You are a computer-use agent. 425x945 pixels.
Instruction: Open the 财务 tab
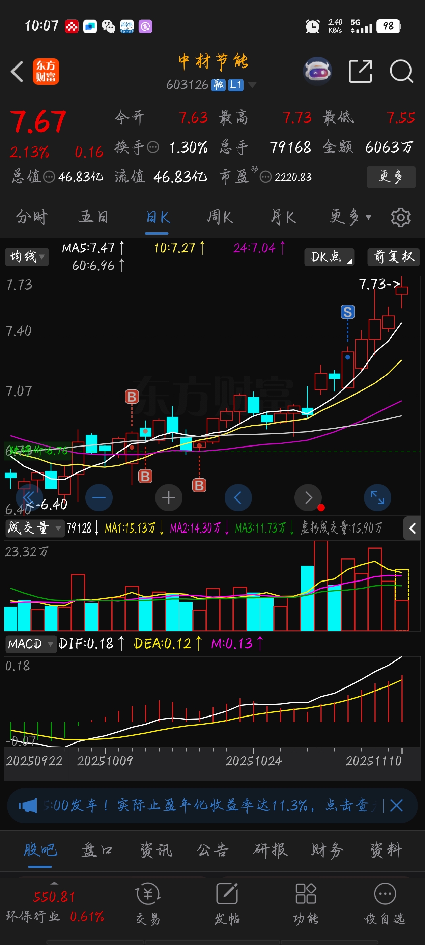point(328,850)
